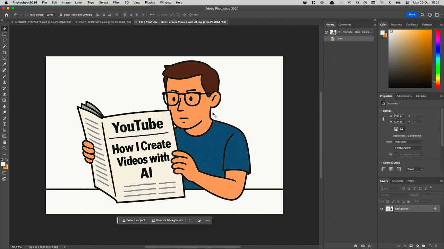This screenshot has height=249, width=444.
Task: Click the Share button
Action: [x=412, y=15]
